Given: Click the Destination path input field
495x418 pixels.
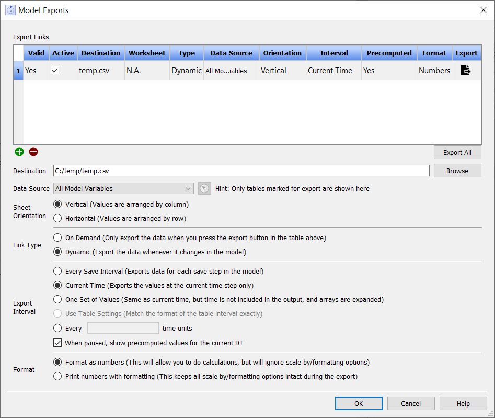Looking at the screenshot, I should point(241,171).
